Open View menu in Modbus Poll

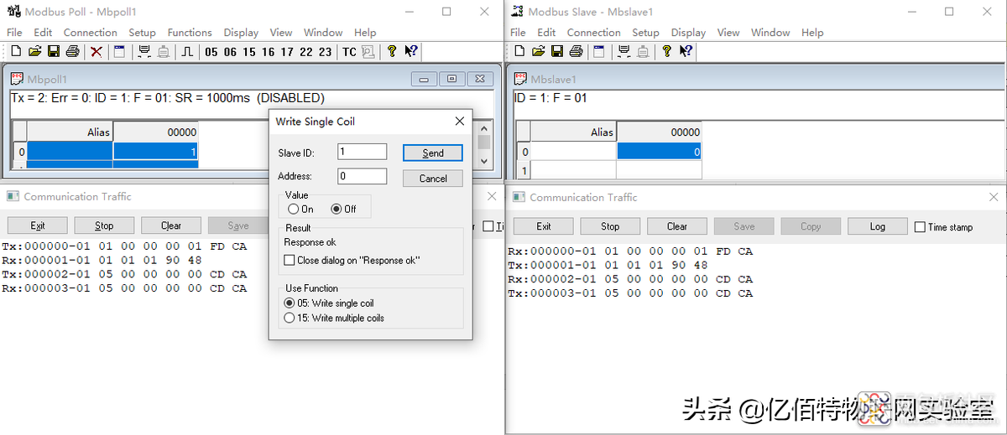(281, 33)
